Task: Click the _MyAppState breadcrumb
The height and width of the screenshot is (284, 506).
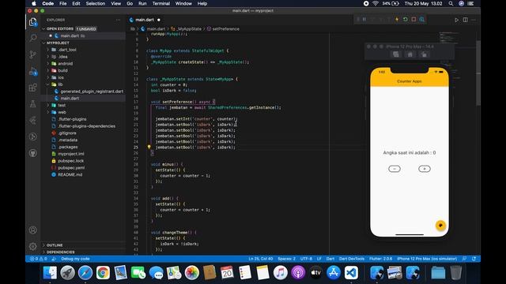Action: click(x=188, y=29)
